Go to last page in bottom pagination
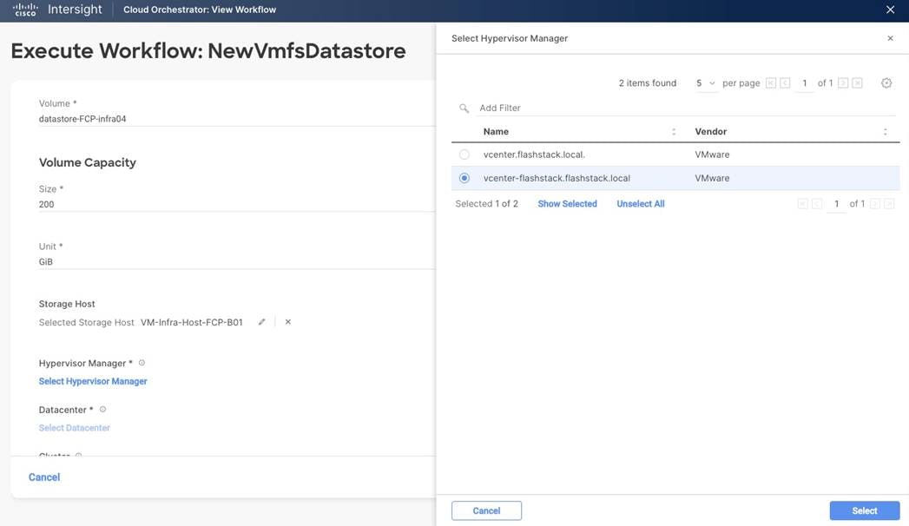This screenshot has width=909, height=526. [x=889, y=204]
